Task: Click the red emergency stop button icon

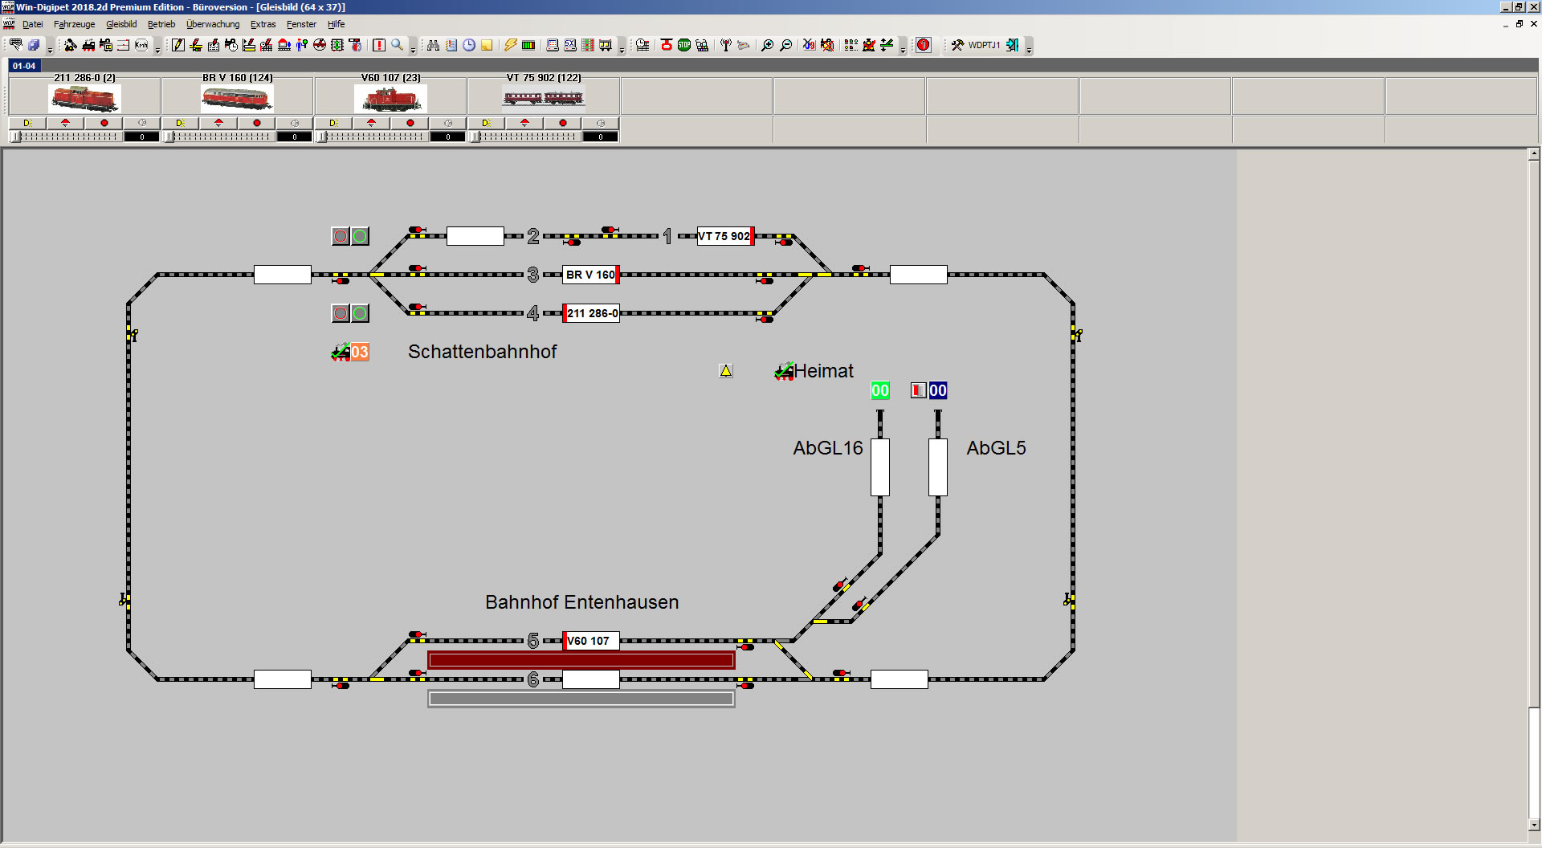Action: (667, 45)
